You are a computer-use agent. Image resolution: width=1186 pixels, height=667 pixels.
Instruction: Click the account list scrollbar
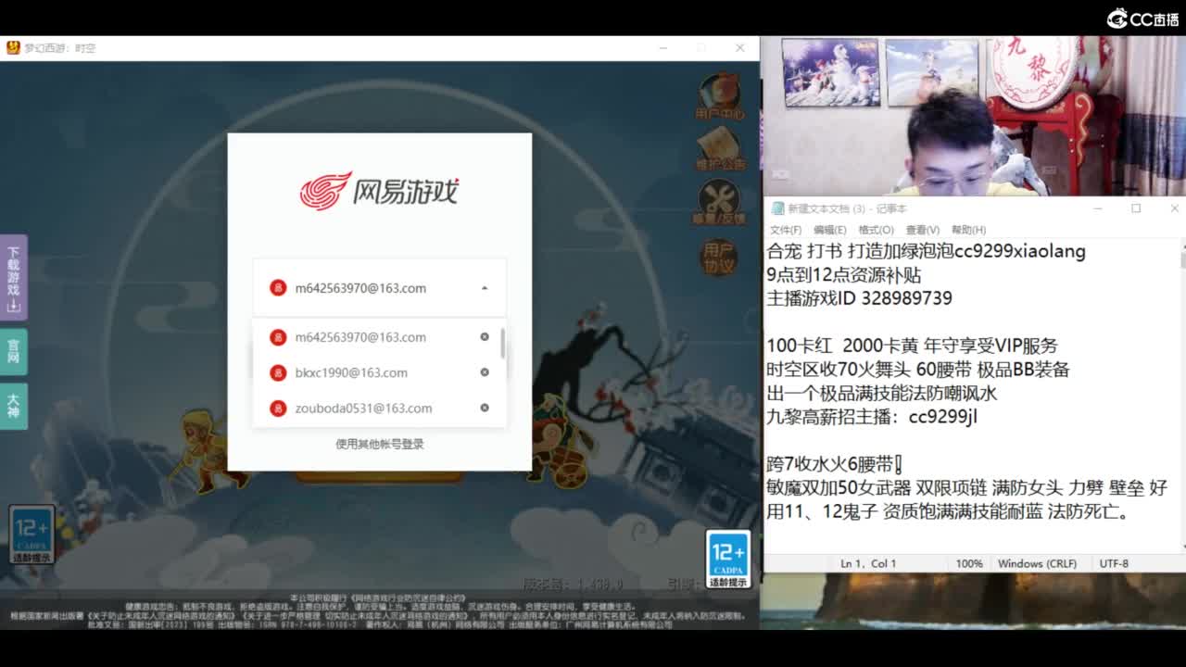(503, 343)
